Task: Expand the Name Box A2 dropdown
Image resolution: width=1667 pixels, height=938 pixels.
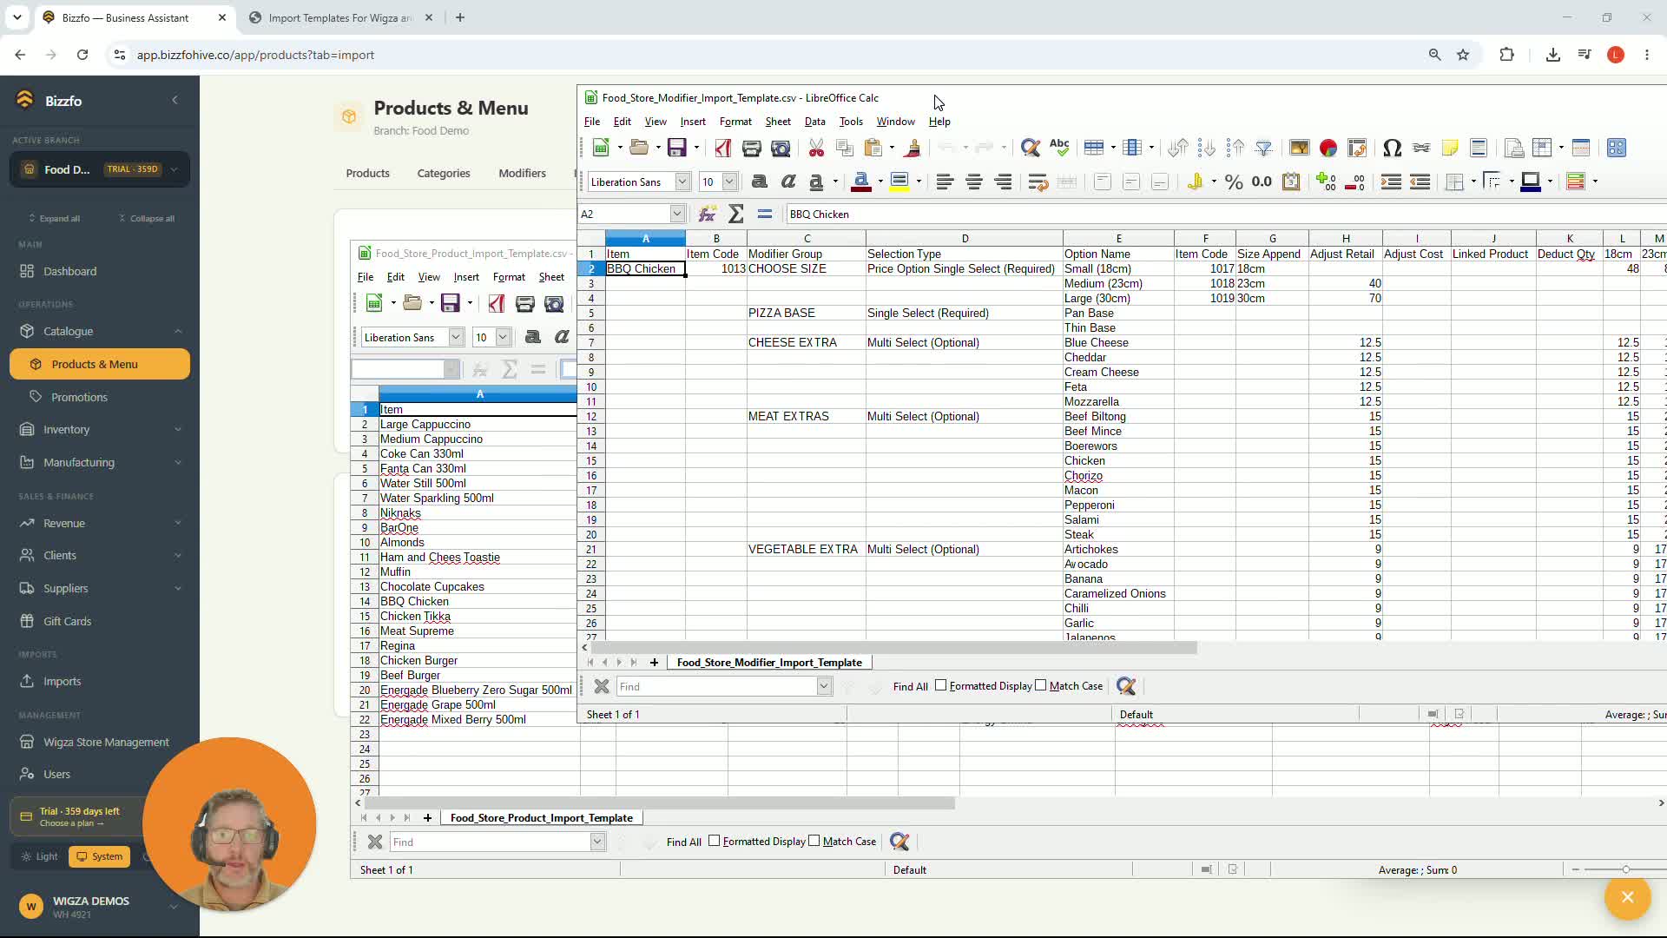Action: pos(677,214)
